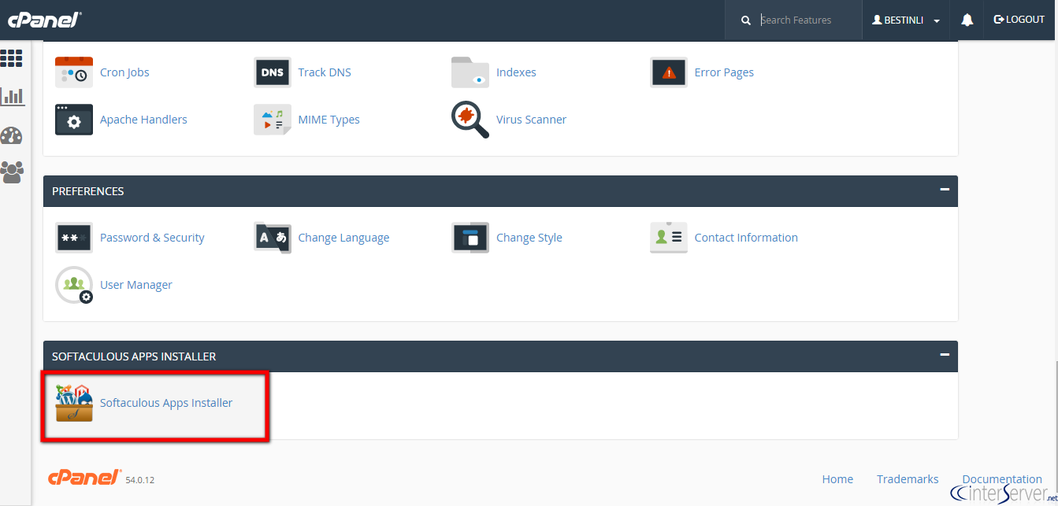Click the Error Pages warning icon
This screenshot has height=506, width=1058.
point(668,72)
